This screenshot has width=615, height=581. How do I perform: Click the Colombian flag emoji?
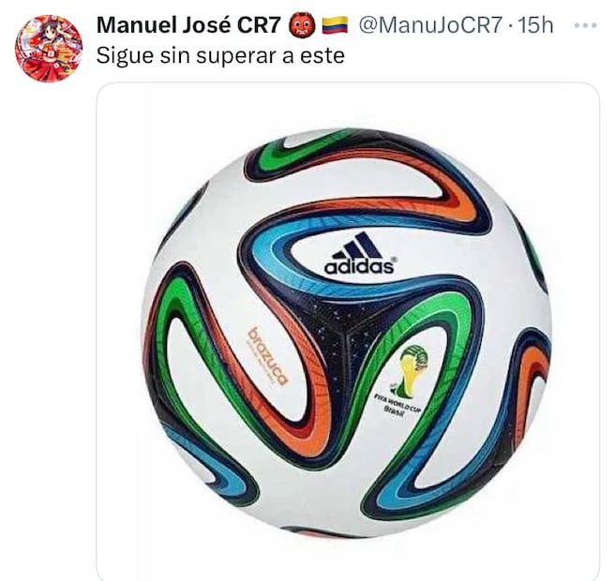click(x=335, y=25)
